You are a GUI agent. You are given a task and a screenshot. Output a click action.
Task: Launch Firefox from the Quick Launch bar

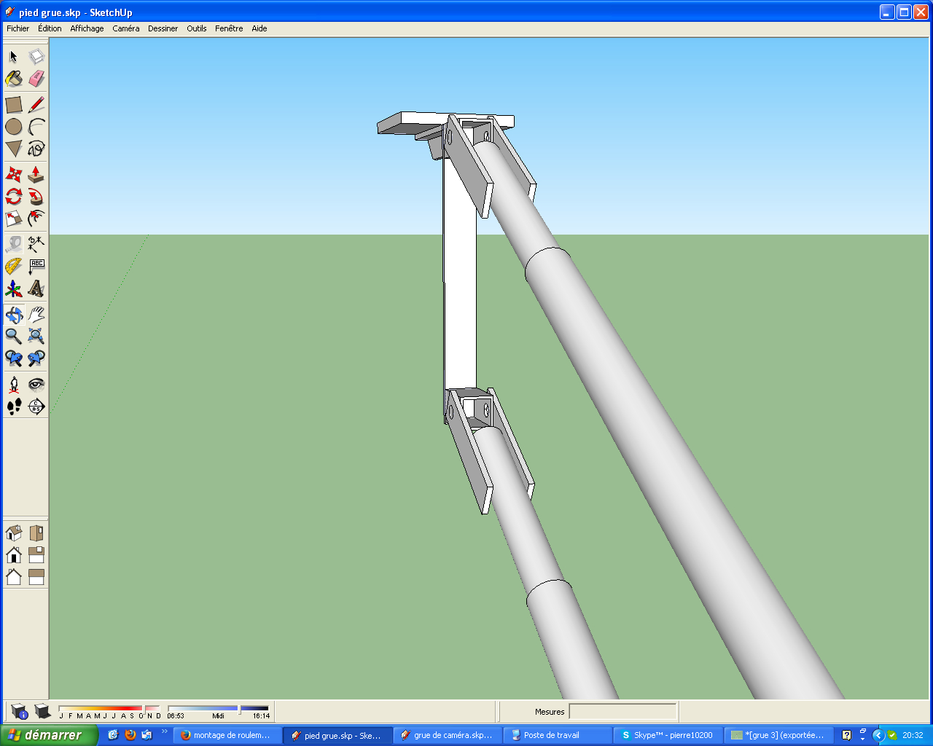130,735
